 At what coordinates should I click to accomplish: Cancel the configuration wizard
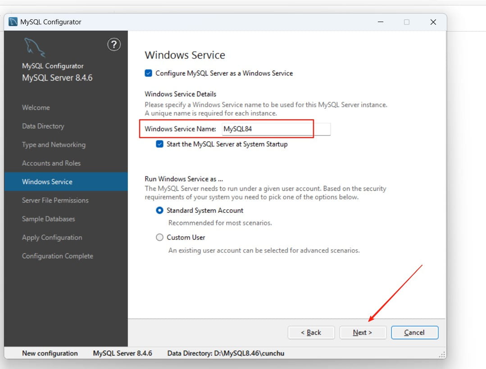click(415, 333)
